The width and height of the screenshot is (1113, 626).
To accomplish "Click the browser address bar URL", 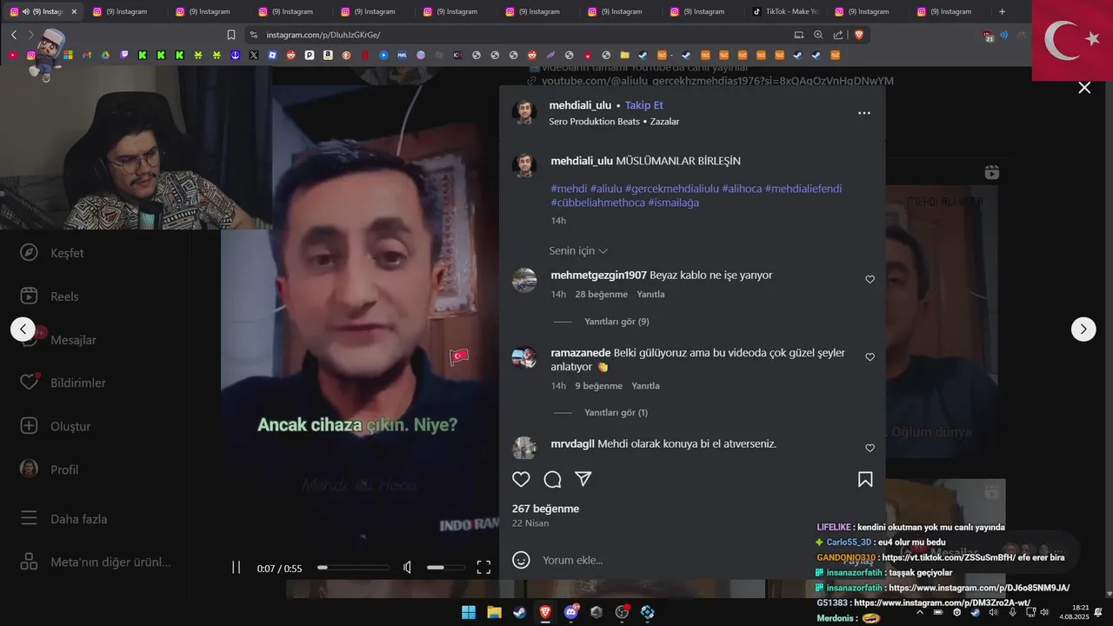I will point(323,35).
